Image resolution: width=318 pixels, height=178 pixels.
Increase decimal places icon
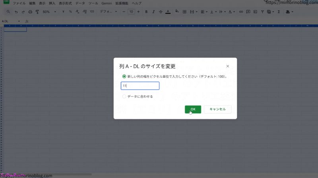click(x=85, y=12)
